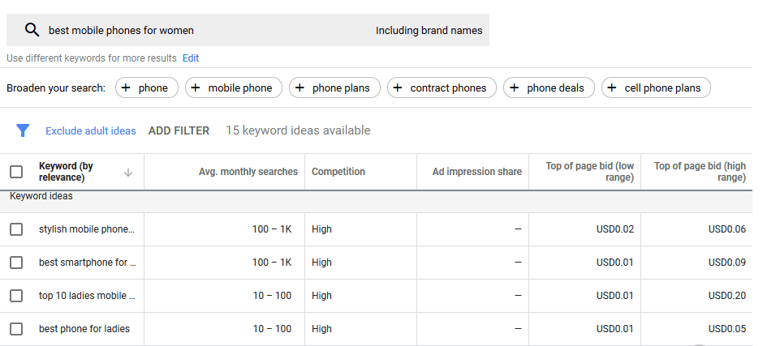Click the search magnifier icon
763x346 pixels.
[x=32, y=30]
